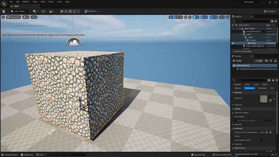Save the current level with the disk icon
The image size is (279, 157).
click(4, 11)
